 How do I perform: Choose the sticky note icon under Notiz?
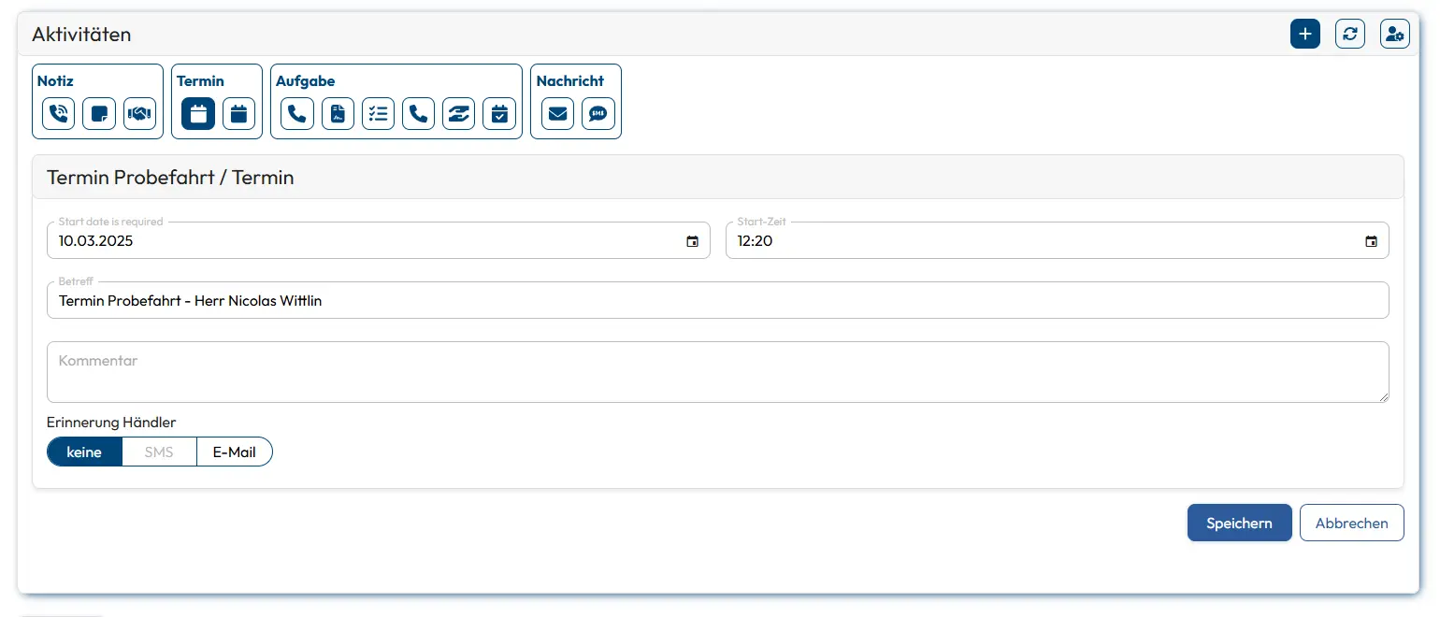[x=98, y=114]
